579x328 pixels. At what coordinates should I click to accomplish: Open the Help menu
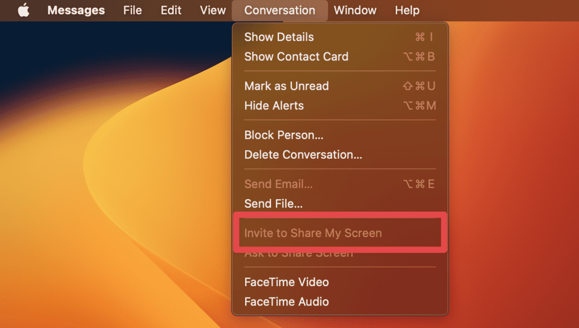(407, 10)
